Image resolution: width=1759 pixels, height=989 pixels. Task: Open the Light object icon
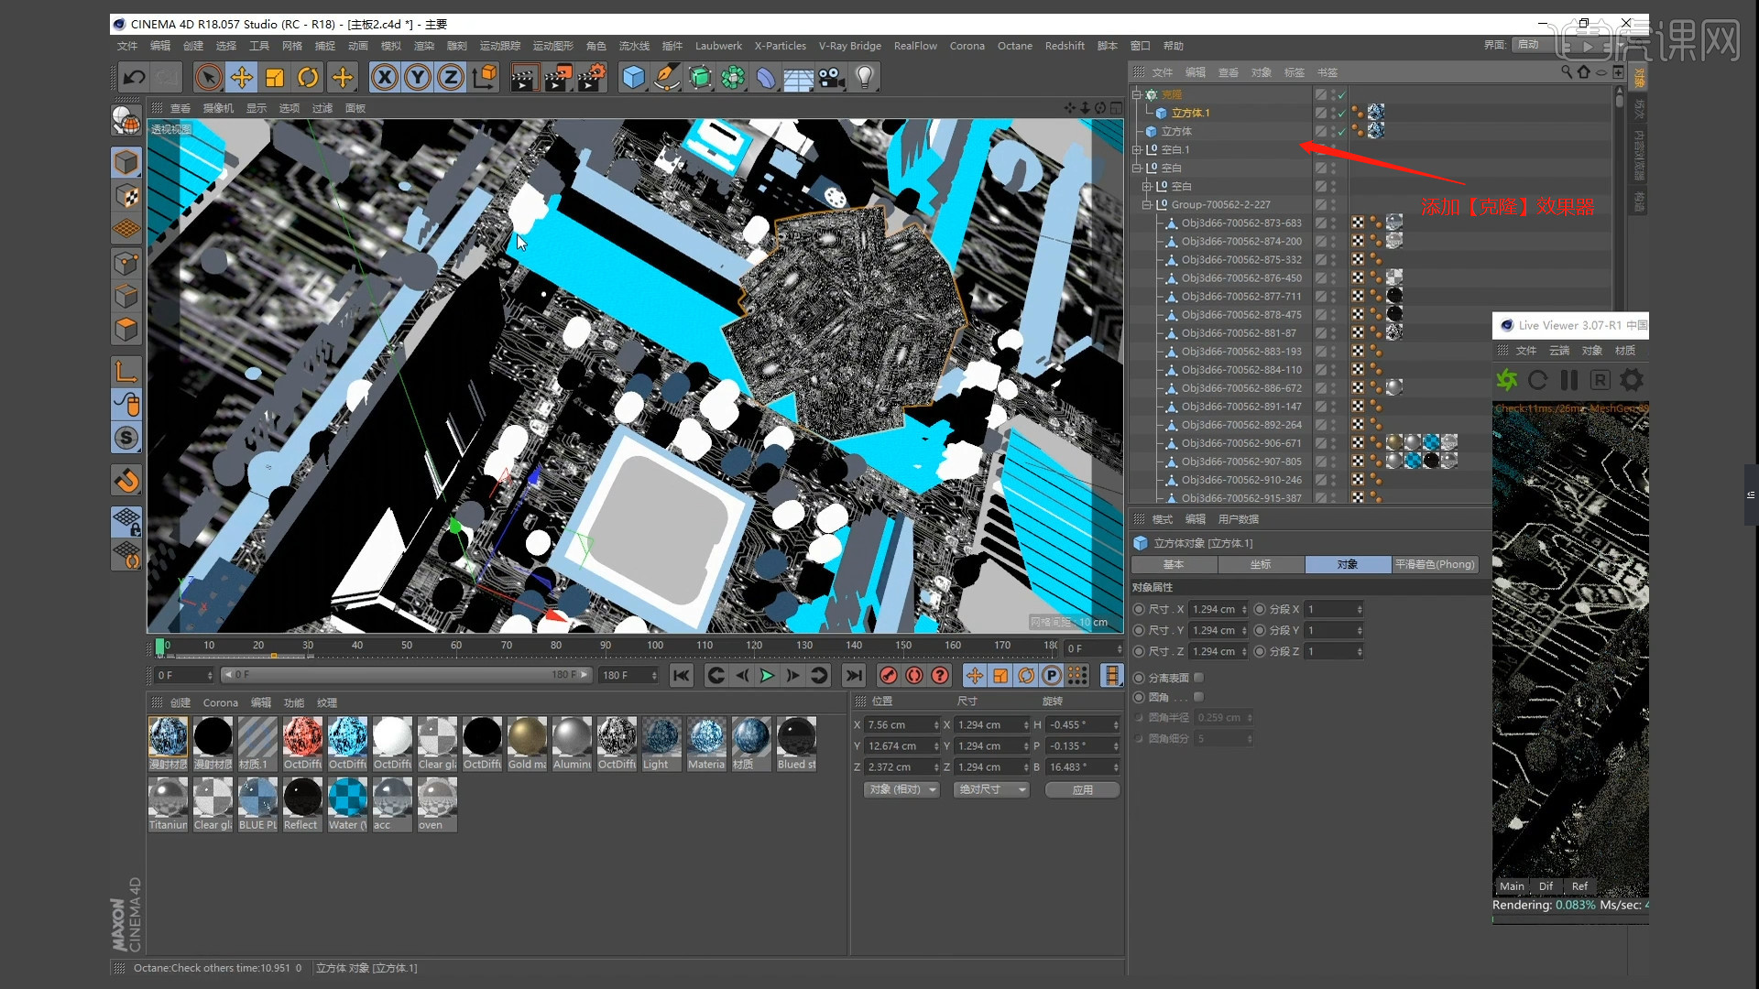click(864, 78)
